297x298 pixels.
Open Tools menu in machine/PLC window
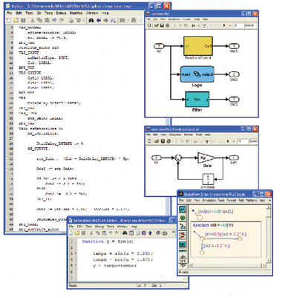[197, 19]
